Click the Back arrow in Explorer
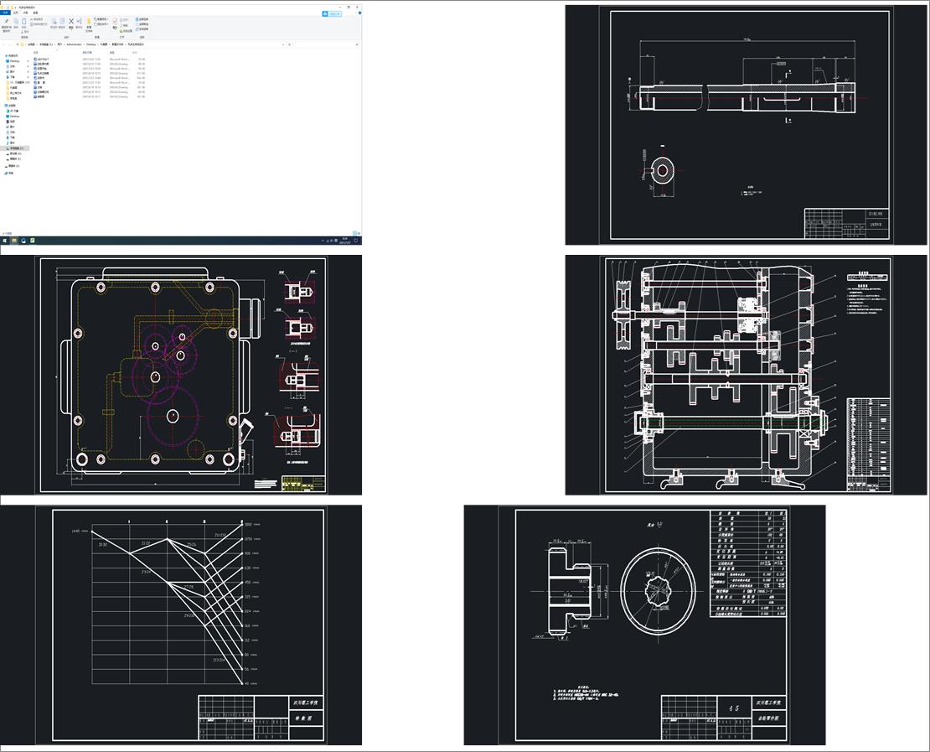The height and width of the screenshot is (752, 930). point(3,44)
